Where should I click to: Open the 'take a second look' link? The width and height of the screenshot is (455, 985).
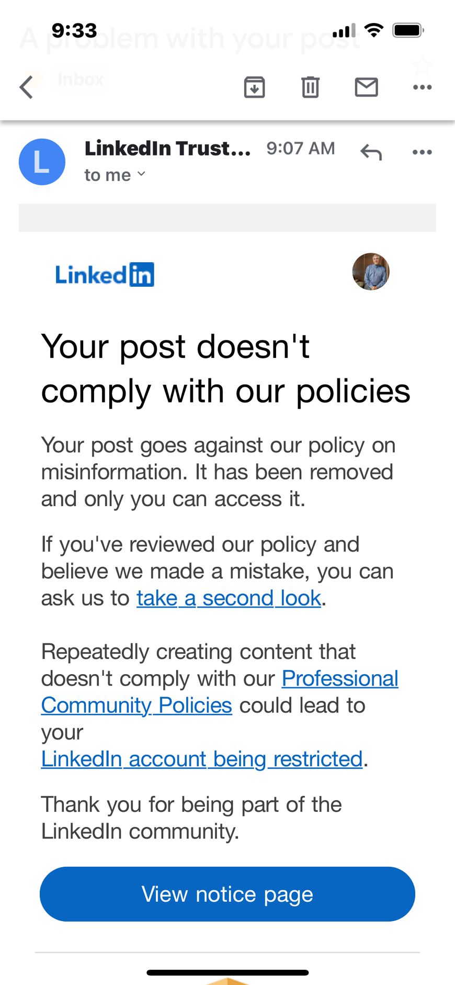[229, 598]
